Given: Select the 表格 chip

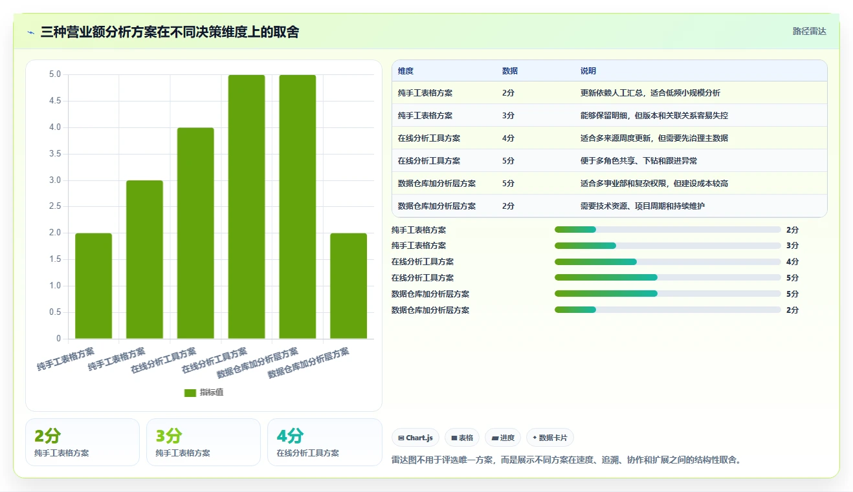Looking at the screenshot, I should pyautogui.click(x=462, y=438).
